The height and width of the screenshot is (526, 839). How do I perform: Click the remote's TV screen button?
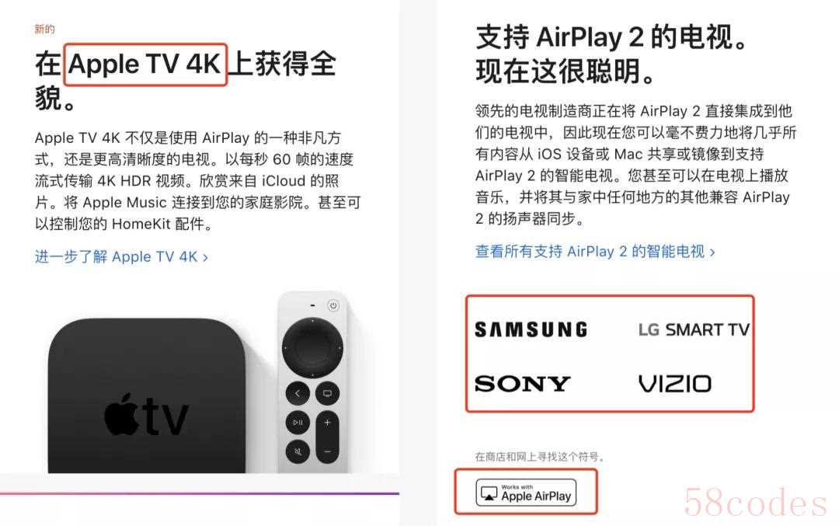(327, 394)
